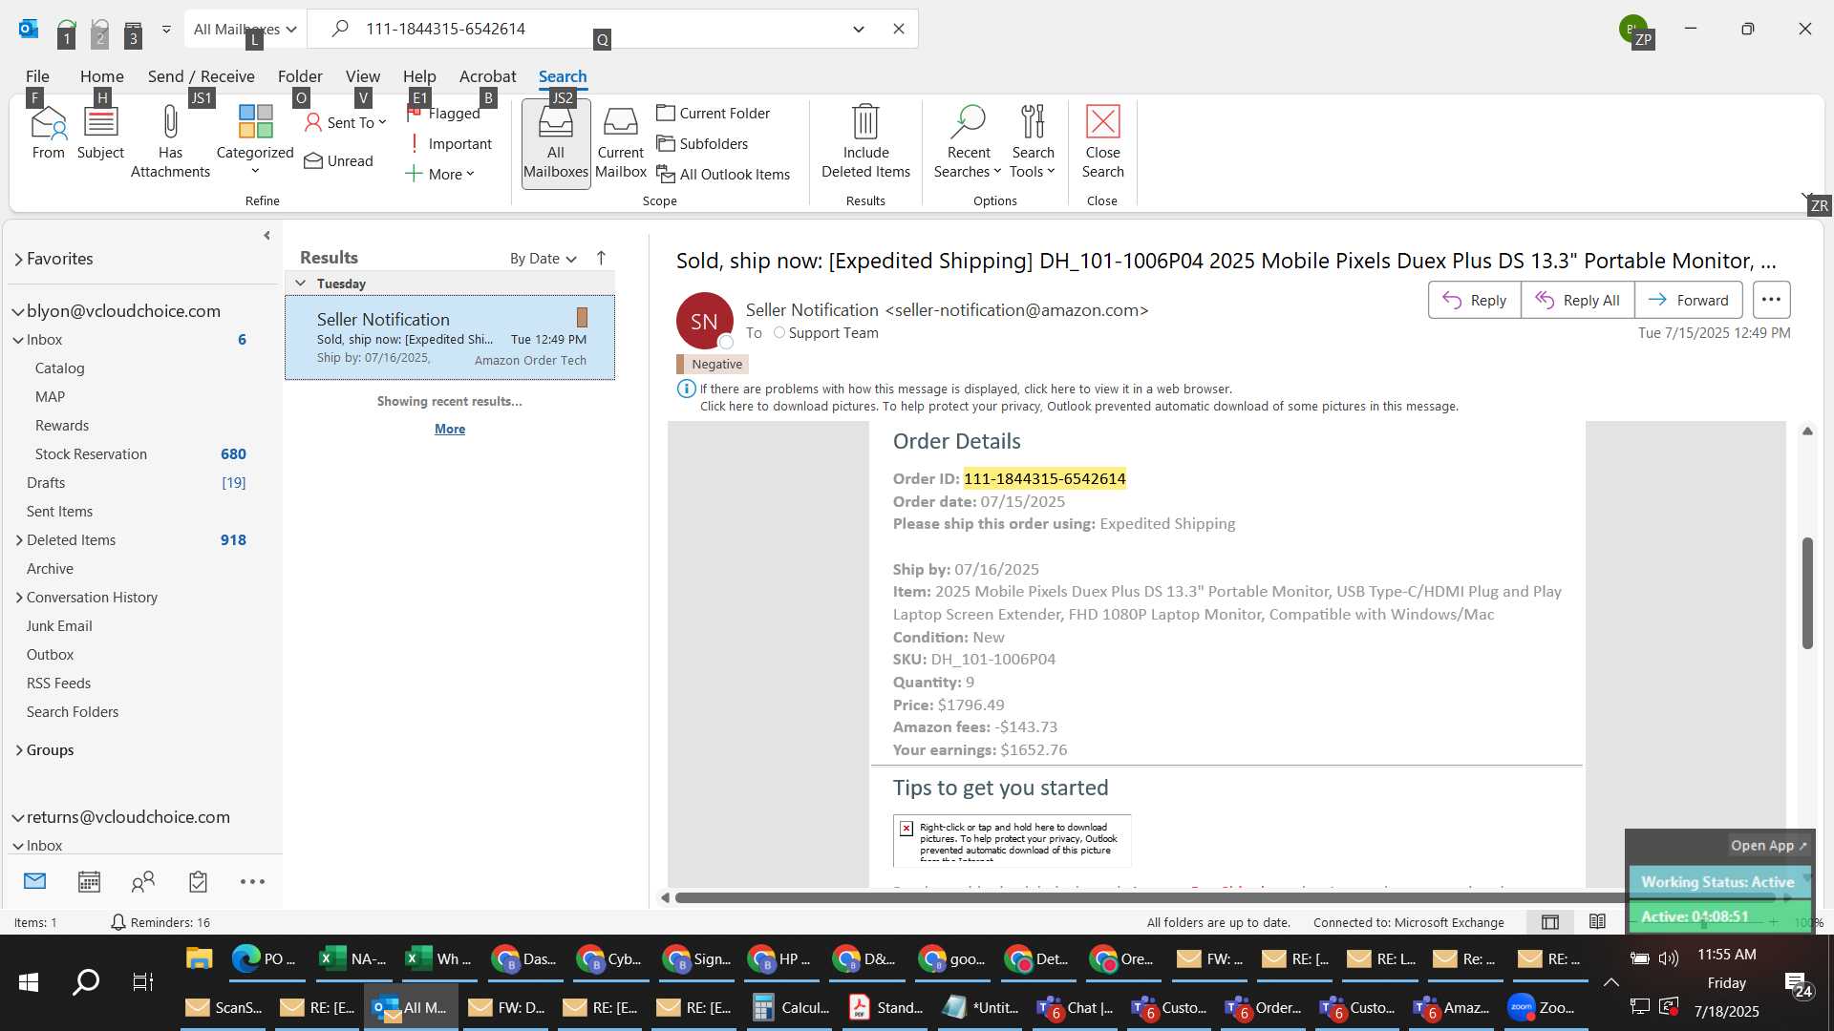
Task: Reply to the Seller Notification email
Action: pos(1474,300)
